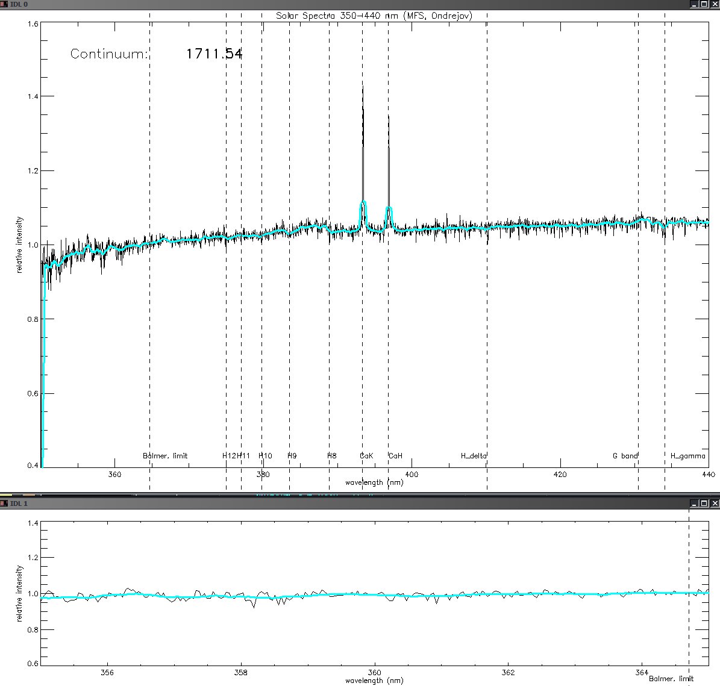Image resolution: width=720 pixels, height=686 pixels.
Task: Click the IDL 1 title bar text
Action: (x=19, y=504)
